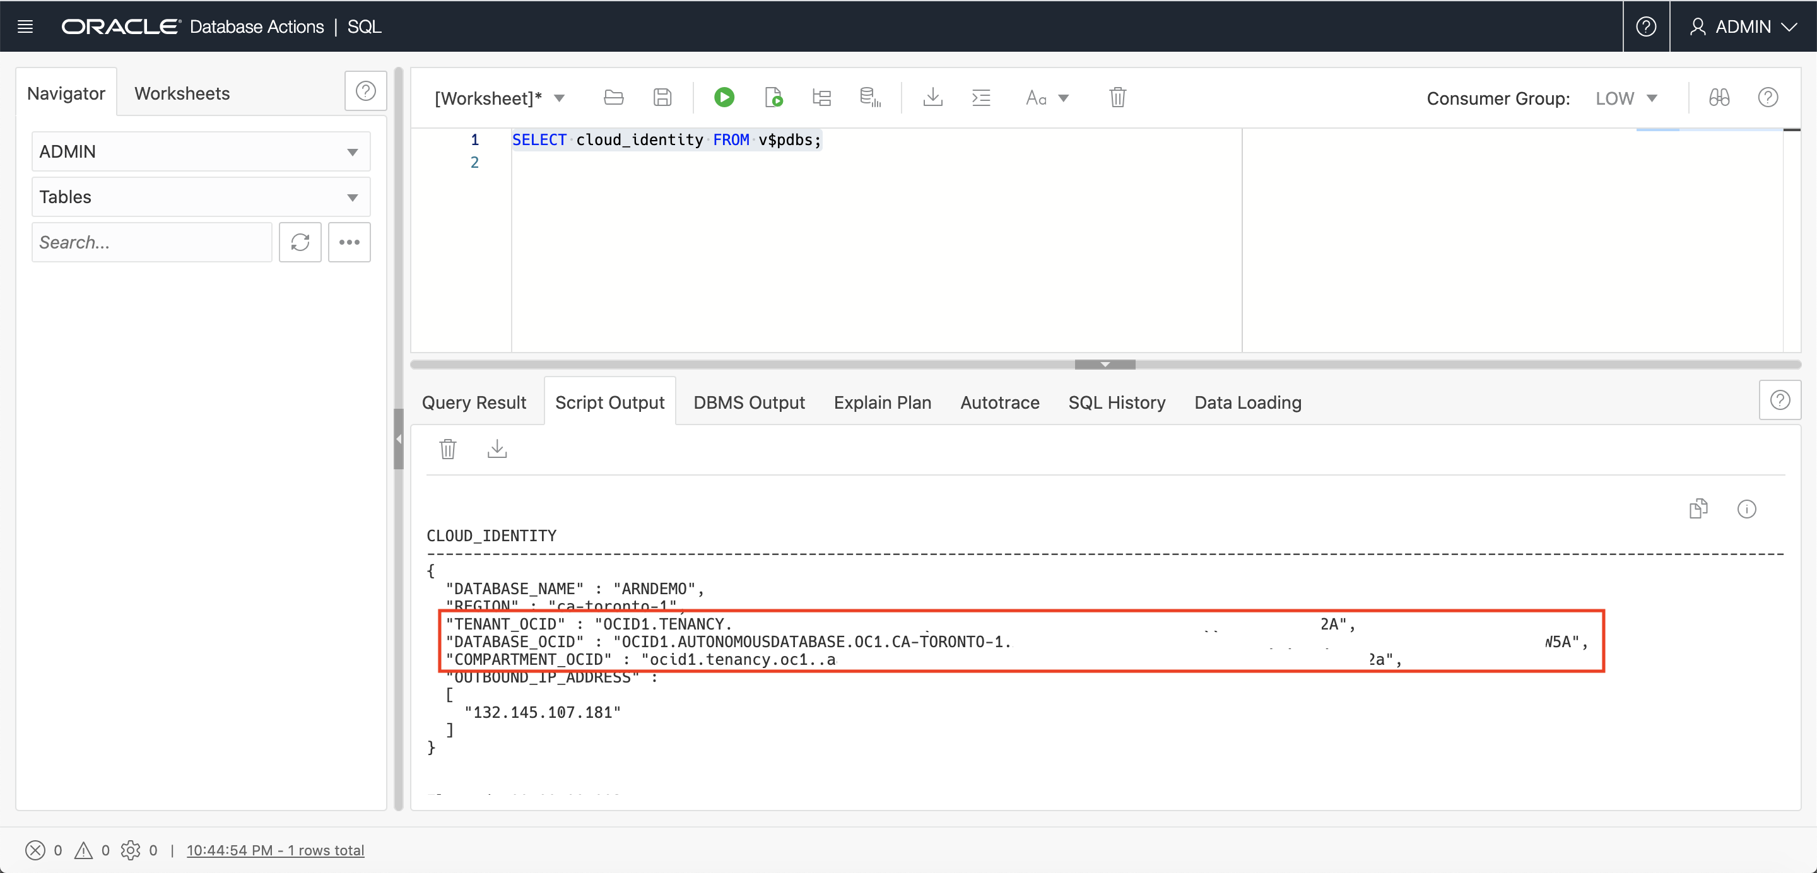Screen dimensions: 1817x873
Task: Switch to the Worksheets tab
Action: point(182,93)
